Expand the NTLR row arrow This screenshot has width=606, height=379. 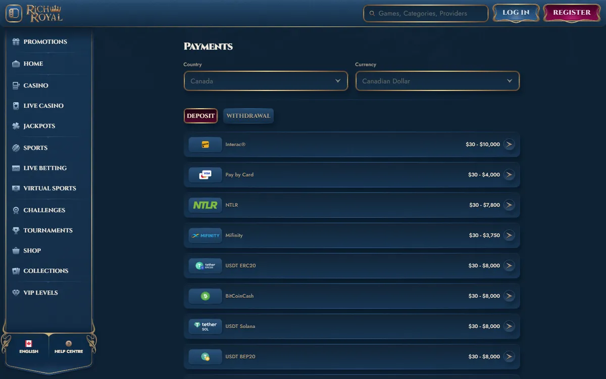click(509, 205)
